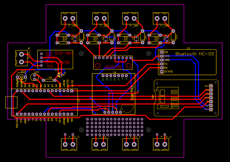Select the LED component footprint
Screen dimensions: 230x162
pyautogui.click(x=34, y=77)
